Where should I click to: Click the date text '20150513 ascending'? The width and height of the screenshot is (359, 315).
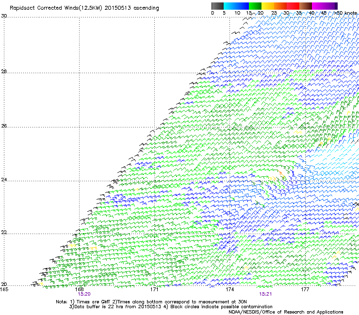(x=131, y=8)
